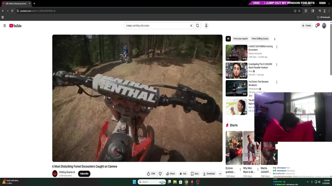This screenshot has width=332, height=186.
Task: Open Create button menu
Action: coord(306,26)
